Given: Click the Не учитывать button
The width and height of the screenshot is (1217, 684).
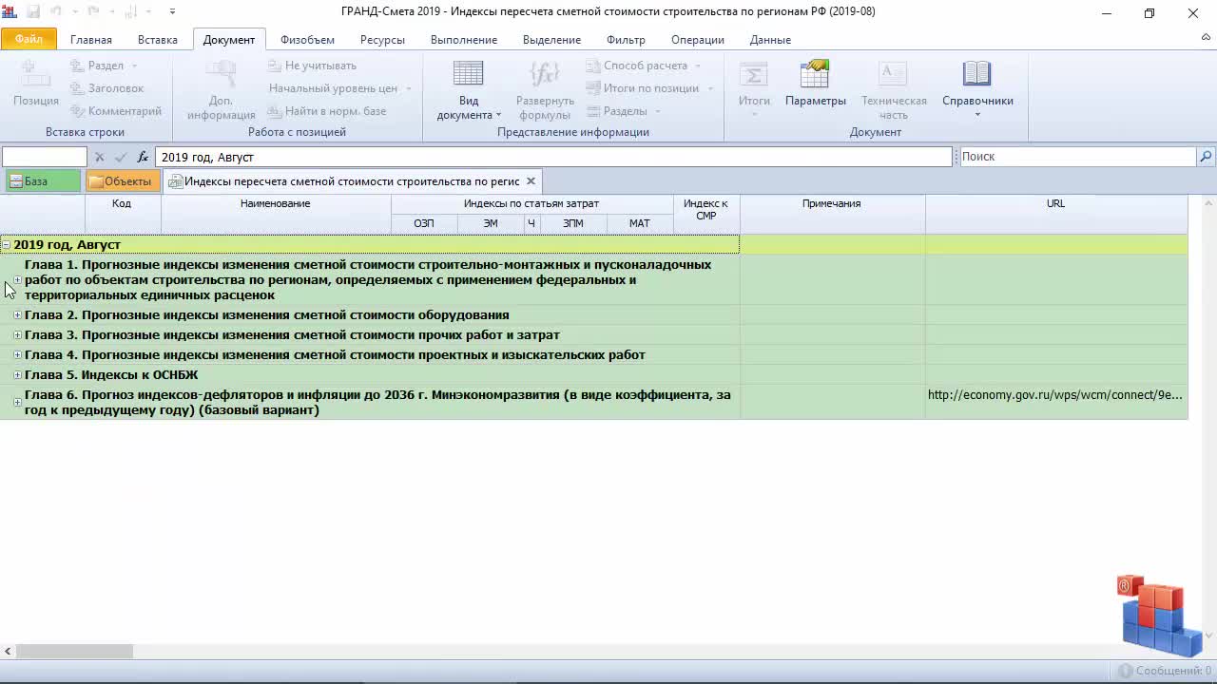Looking at the screenshot, I should (312, 66).
